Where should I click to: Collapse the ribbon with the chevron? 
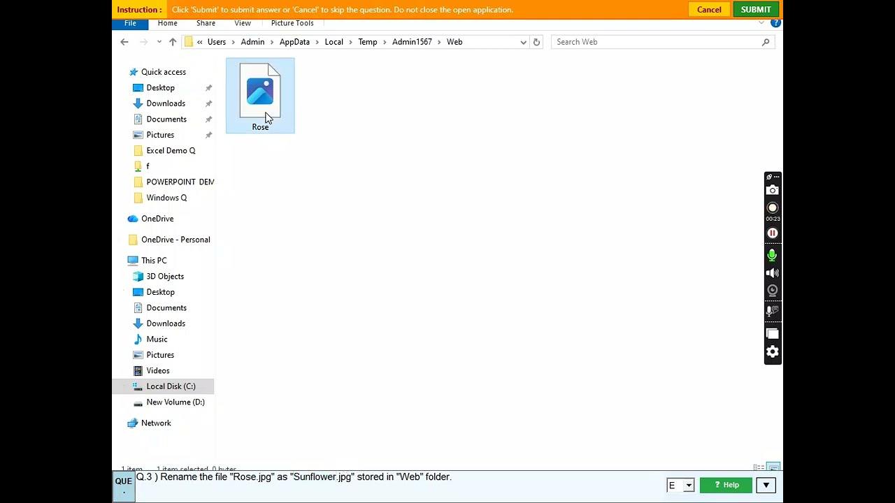coord(761,23)
